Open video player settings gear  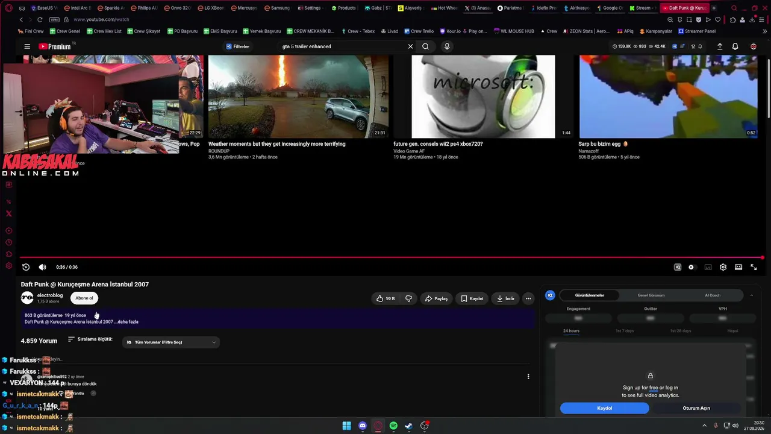723,267
